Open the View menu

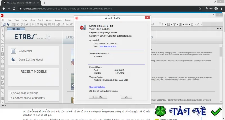point(17,20)
